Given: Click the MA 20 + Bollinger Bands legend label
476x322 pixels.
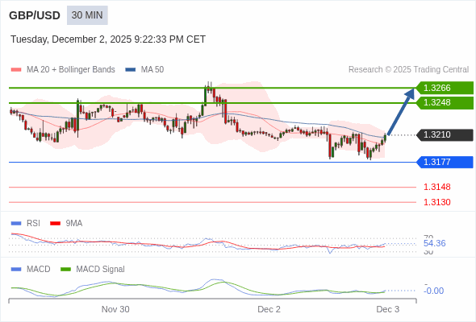Looking at the screenshot, I should tap(71, 70).
